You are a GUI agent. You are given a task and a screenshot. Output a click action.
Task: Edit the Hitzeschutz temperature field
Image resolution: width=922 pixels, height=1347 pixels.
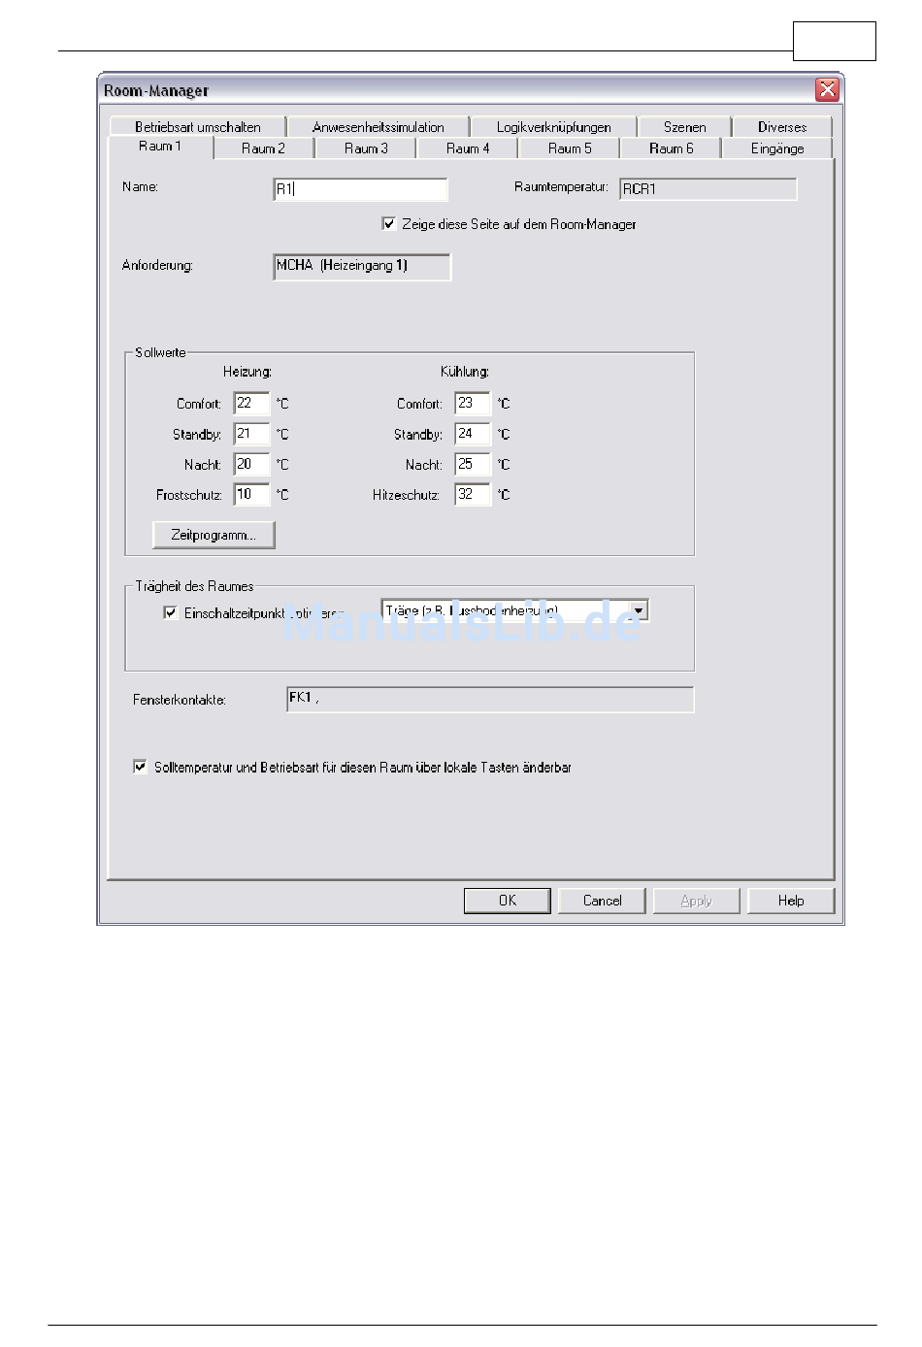pyautogui.click(x=473, y=495)
